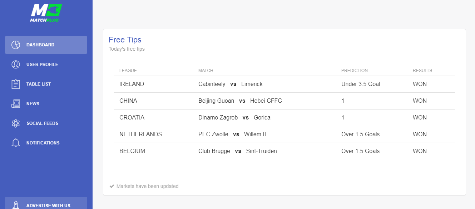The image size is (475, 209).
Task: Go to the DASHBOARD menu item
Action: (46, 45)
